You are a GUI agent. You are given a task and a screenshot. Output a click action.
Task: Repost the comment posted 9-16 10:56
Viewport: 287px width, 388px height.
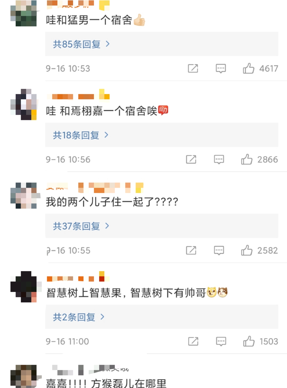pyautogui.click(x=191, y=159)
